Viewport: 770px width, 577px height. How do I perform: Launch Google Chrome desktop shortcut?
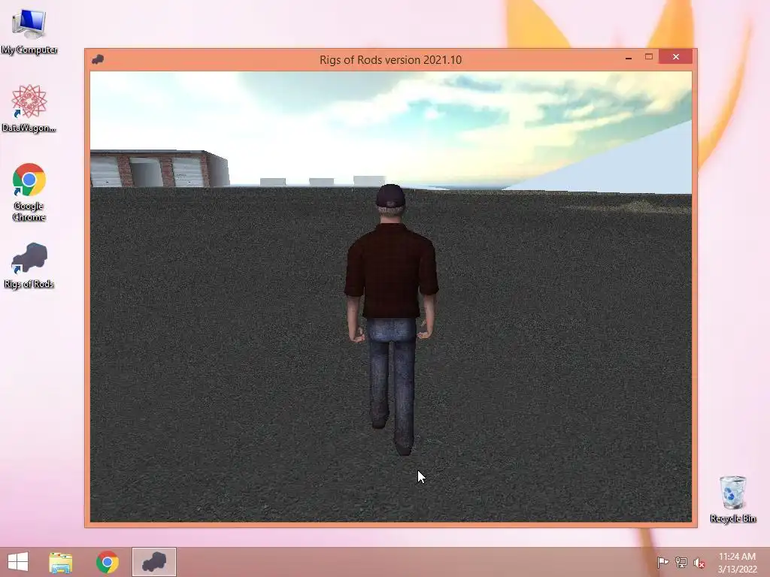pyautogui.click(x=29, y=192)
